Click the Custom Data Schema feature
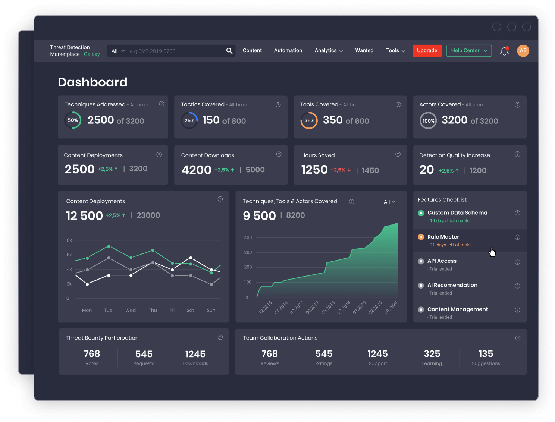The height and width of the screenshot is (422, 555). [x=457, y=213]
